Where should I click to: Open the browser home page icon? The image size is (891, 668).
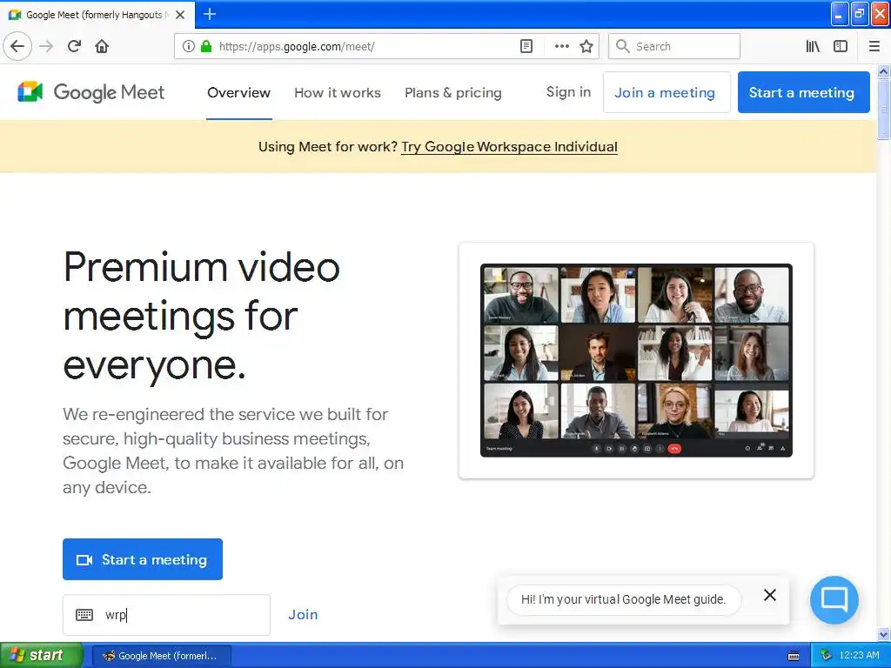(x=102, y=46)
